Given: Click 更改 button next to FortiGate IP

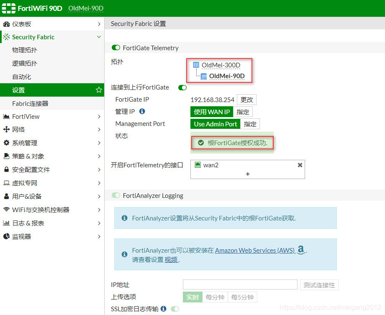Looking at the screenshot, I should (x=246, y=100).
